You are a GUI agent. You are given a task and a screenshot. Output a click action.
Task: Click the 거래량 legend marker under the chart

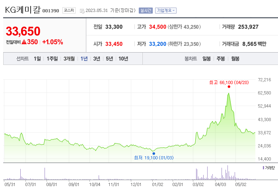coord(263,168)
